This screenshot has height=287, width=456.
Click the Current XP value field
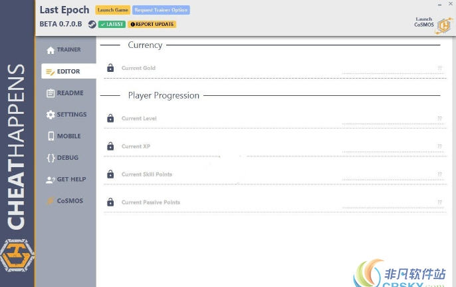point(393,147)
